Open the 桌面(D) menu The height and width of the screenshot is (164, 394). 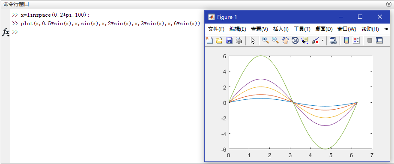point(324,29)
